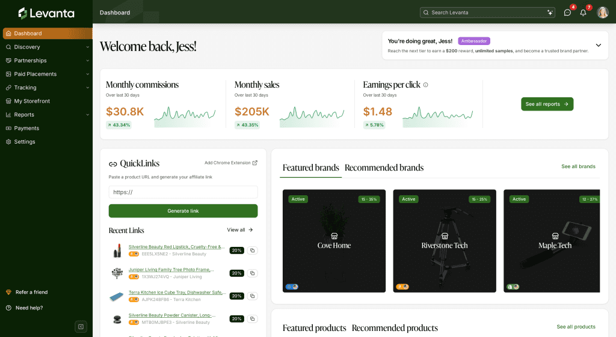
Task: Click the product URL https:// input field
Action: (183, 192)
